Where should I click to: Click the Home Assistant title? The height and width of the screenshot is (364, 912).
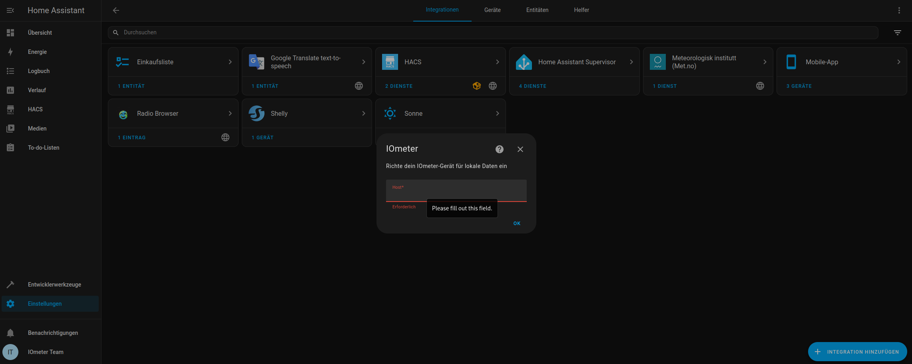[56, 10]
